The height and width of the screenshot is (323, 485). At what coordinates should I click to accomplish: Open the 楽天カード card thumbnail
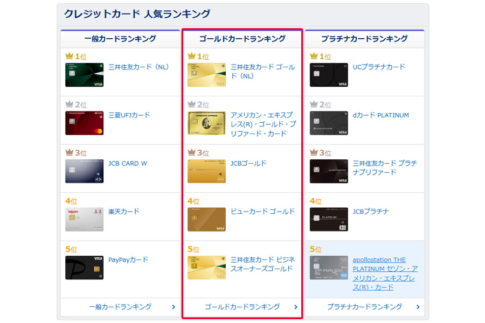coord(84,220)
